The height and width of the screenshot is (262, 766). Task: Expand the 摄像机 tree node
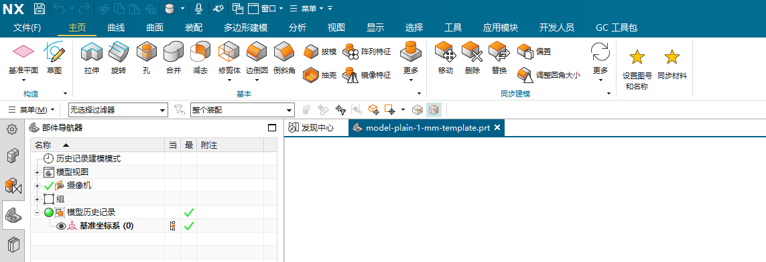pos(37,186)
